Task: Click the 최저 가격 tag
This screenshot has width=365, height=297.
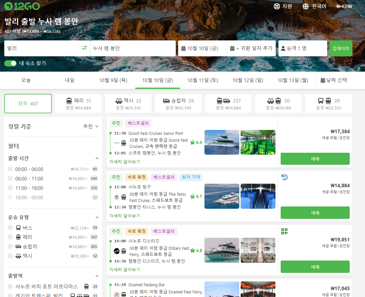Action: [x=191, y=177]
